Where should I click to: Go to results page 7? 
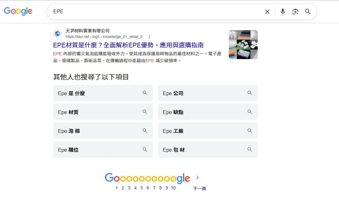(154, 188)
